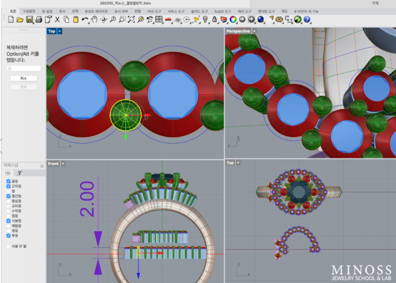396x283 pixels.
Task: Select the Cut scissors icon
Action: 57,20
